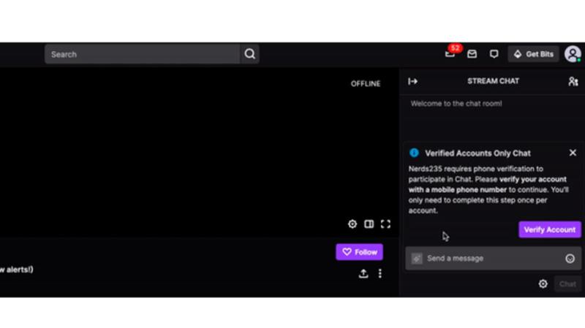
Task: Collapse the Stream Chat panel
Action: point(413,82)
